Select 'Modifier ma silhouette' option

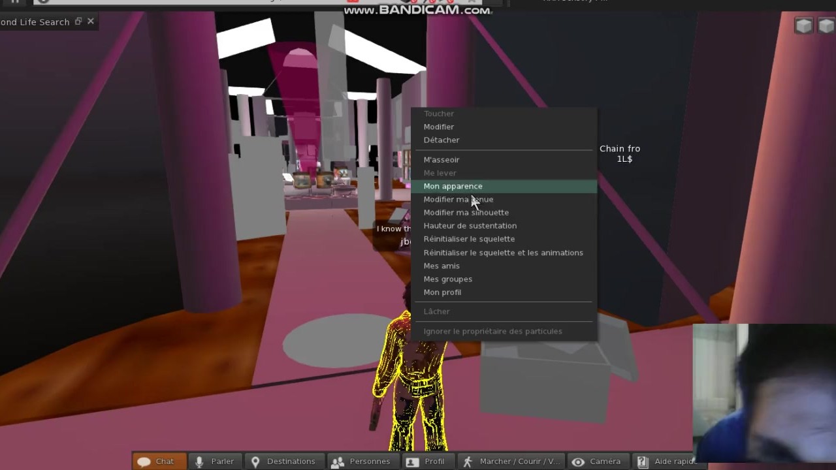466,213
